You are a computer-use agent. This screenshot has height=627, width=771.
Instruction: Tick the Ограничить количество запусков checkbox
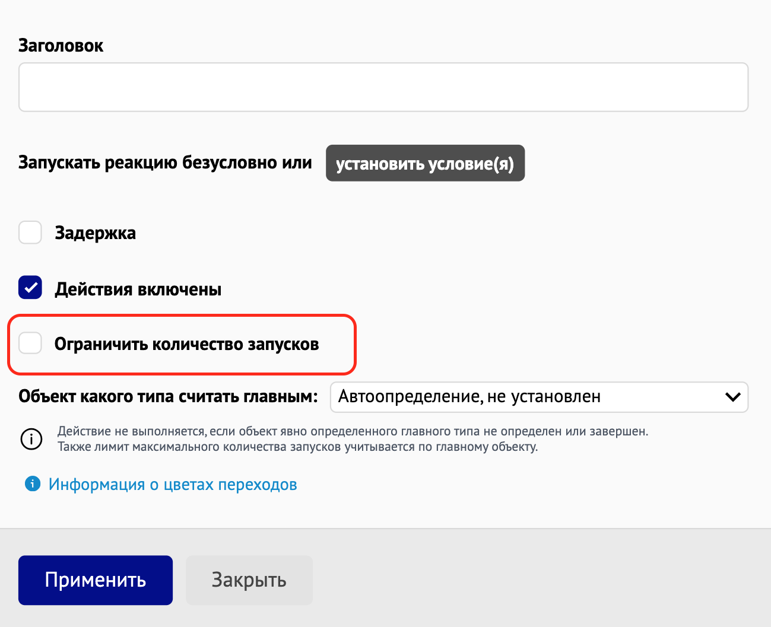(30, 343)
